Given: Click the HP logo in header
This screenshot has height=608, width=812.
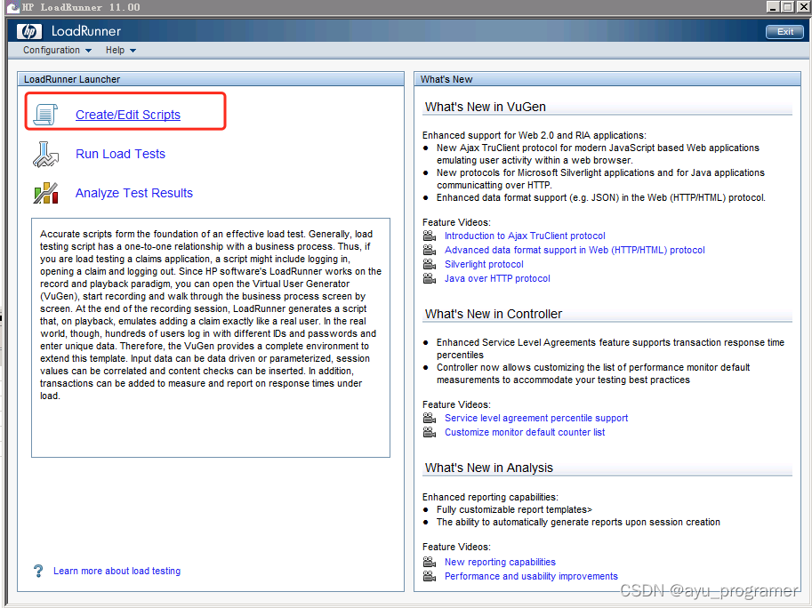Looking at the screenshot, I should [29, 32].
